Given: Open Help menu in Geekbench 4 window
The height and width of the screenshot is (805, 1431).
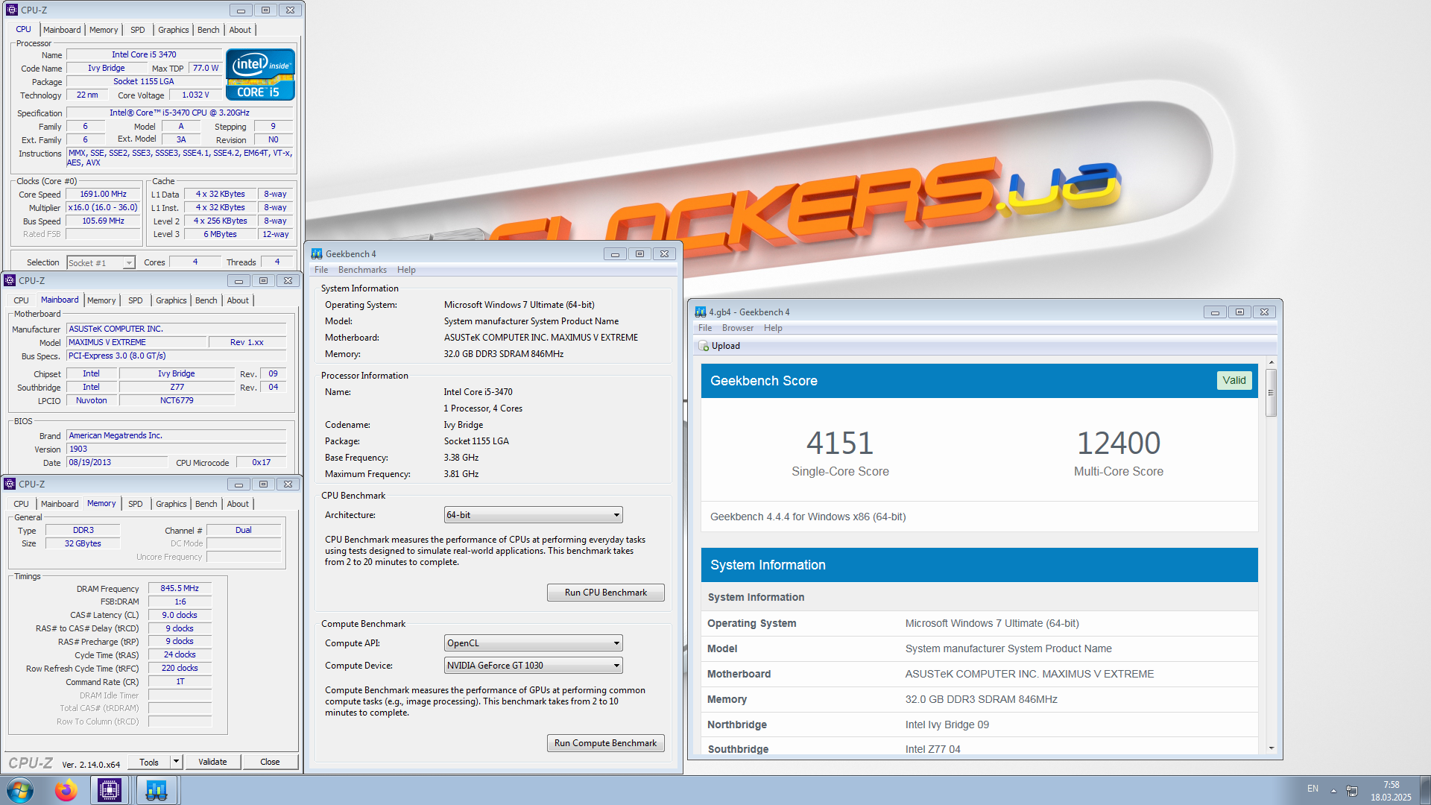Looking at the screenshot, I should (406, 270).
